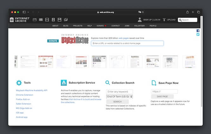The height and width of the screenshot is (134, 211).
Task: Click the Wayback Machine logo
Action: (x=75, y=39)
